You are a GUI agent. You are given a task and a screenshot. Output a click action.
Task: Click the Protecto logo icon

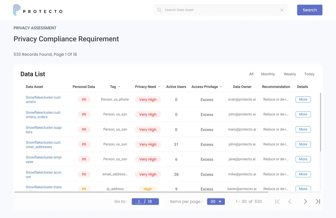(17, 10)
